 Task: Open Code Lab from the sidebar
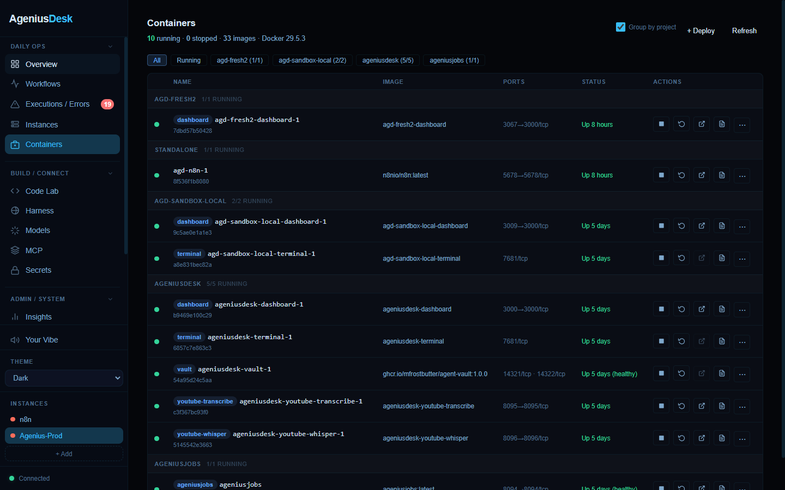[x=62, y=191]
